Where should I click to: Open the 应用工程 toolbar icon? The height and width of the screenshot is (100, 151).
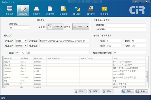pos(37,11)
